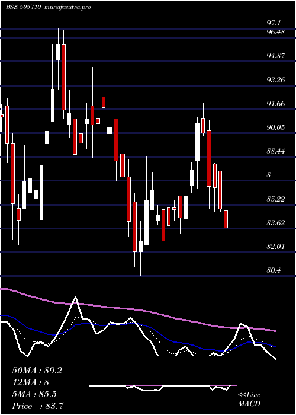Viewport: 296px width, 415px height.
Task: Click the 94.87 price level label
Action: click(276, 56)
